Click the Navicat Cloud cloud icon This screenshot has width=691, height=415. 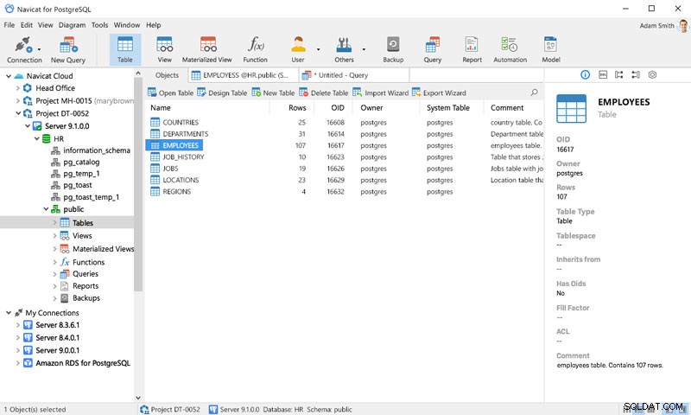tap(18, 76)
